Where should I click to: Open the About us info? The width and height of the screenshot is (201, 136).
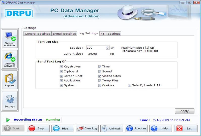pyautogui.click(x=136, y=128)
